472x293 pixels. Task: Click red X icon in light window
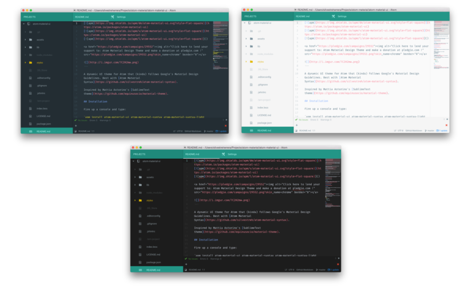coord(446,125)
